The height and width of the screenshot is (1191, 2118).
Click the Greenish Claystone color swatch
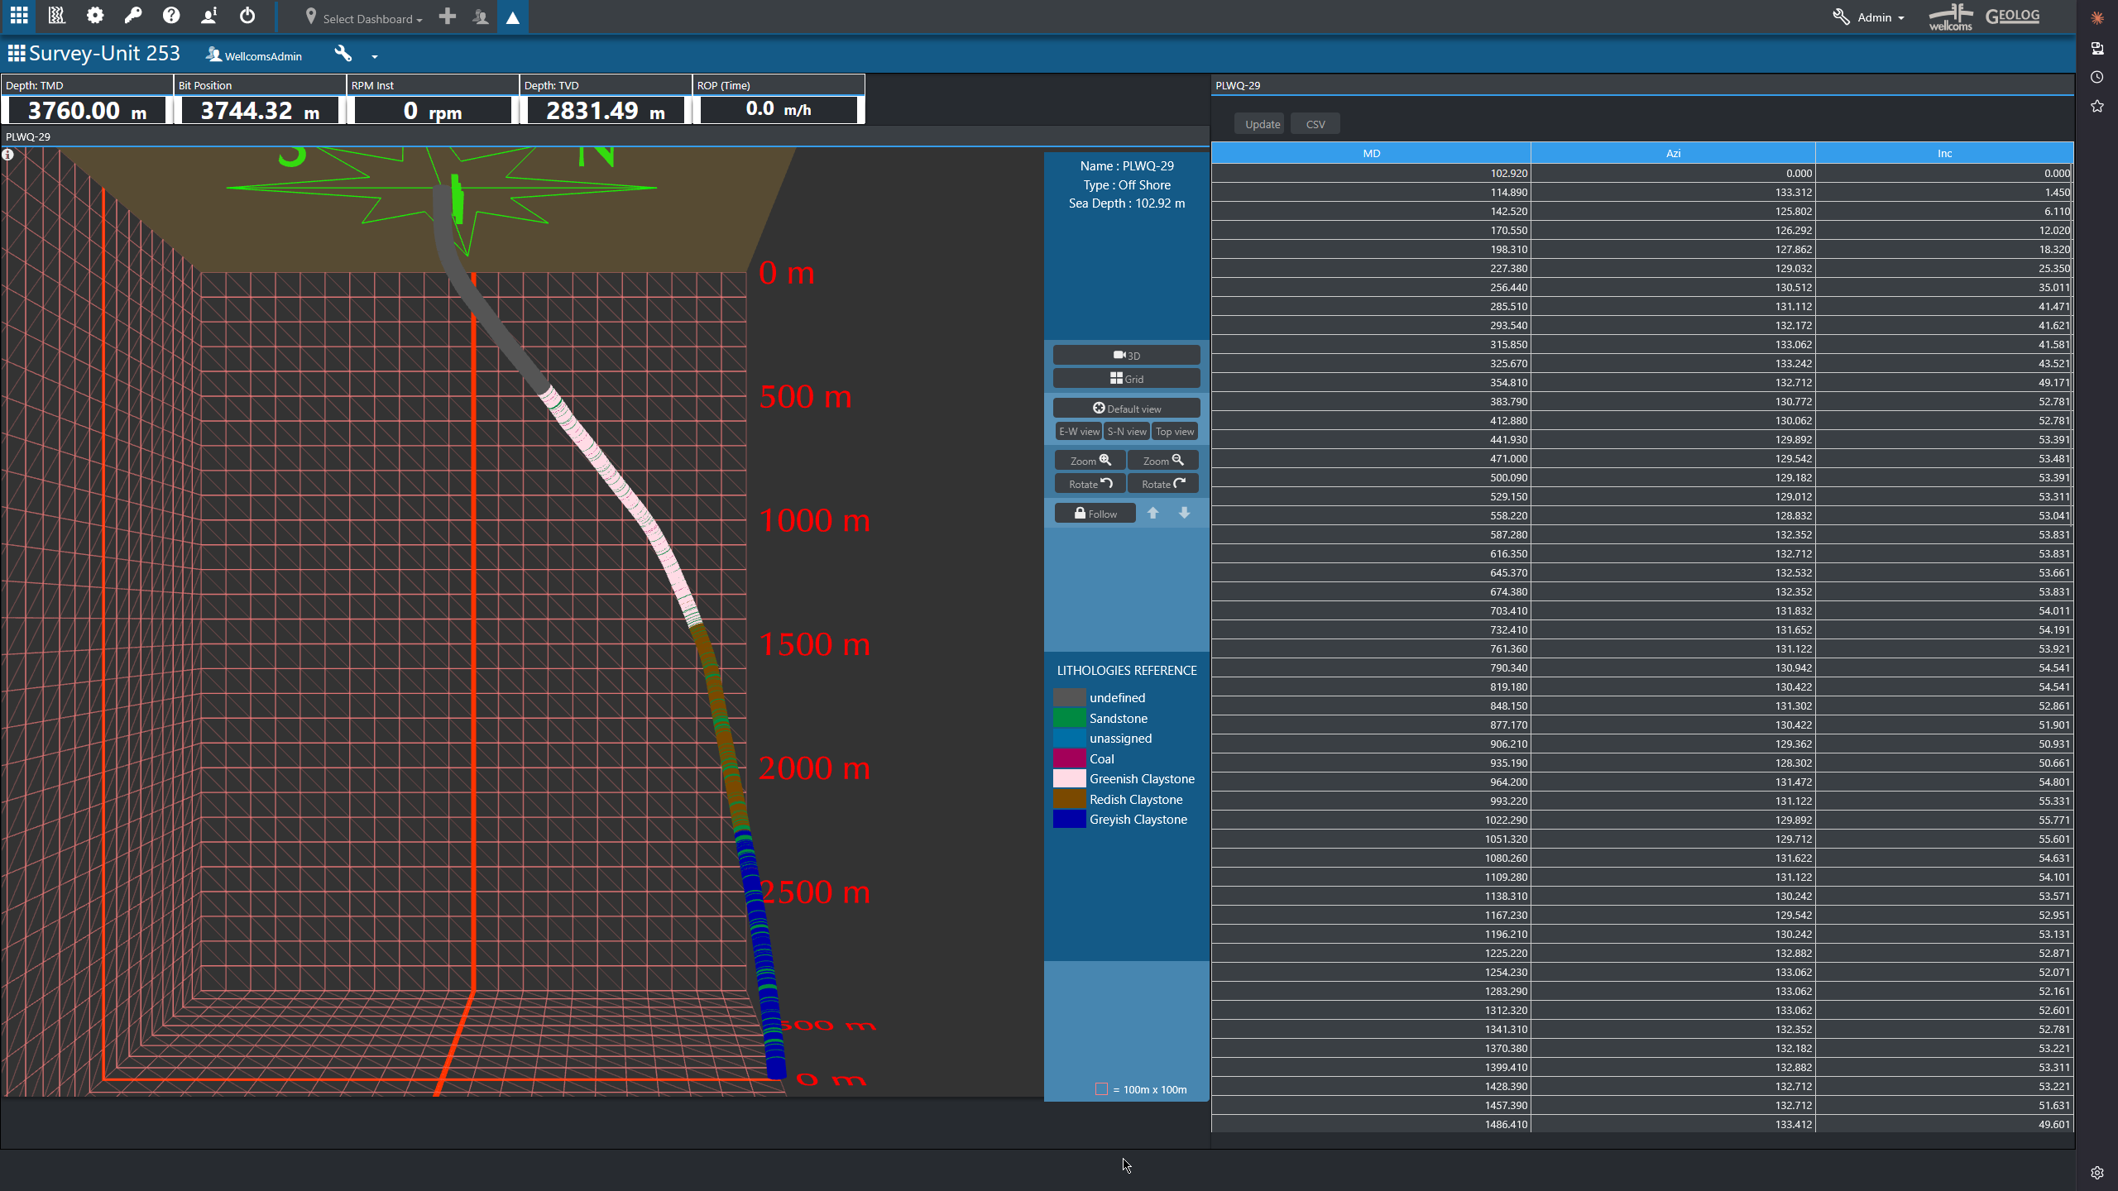tap(1069, 779)
